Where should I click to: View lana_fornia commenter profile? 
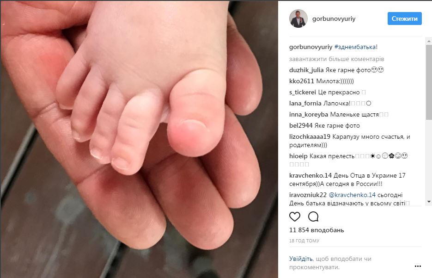(x=305, y=103)
